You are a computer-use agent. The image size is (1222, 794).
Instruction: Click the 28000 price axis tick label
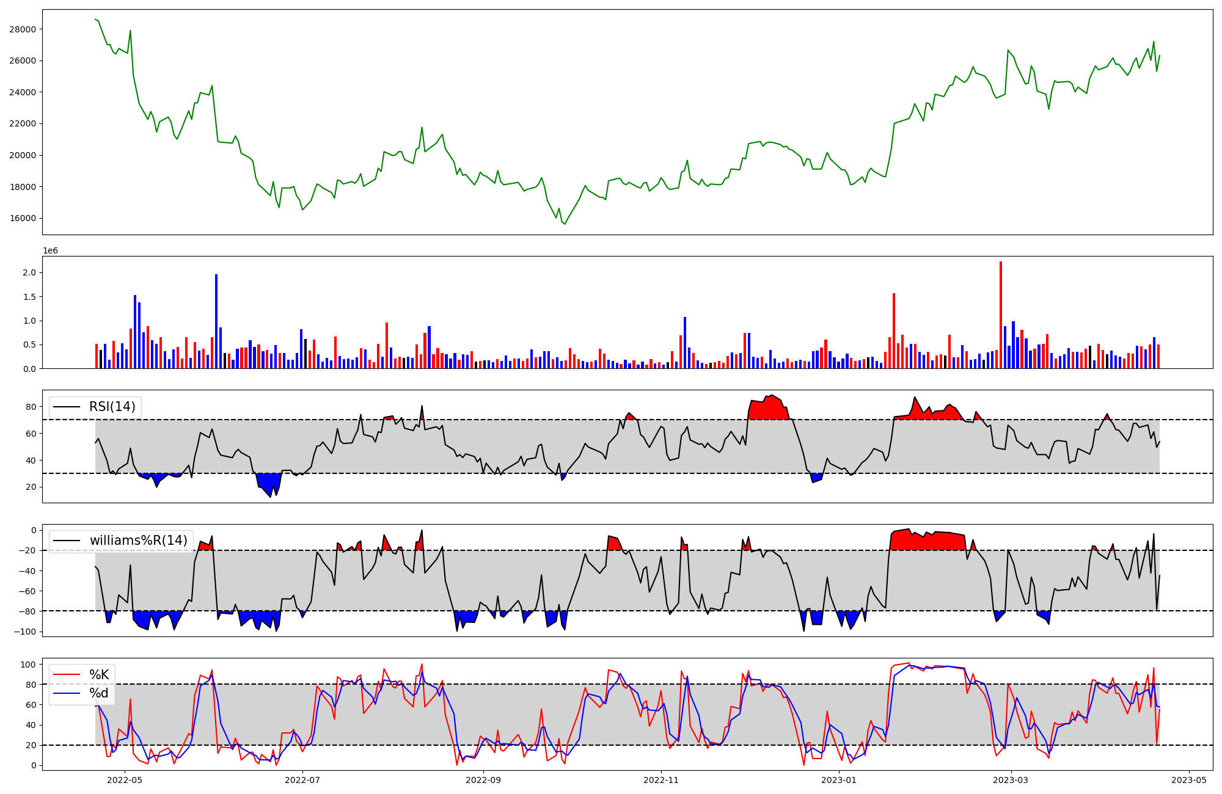(x=23, y=29)
